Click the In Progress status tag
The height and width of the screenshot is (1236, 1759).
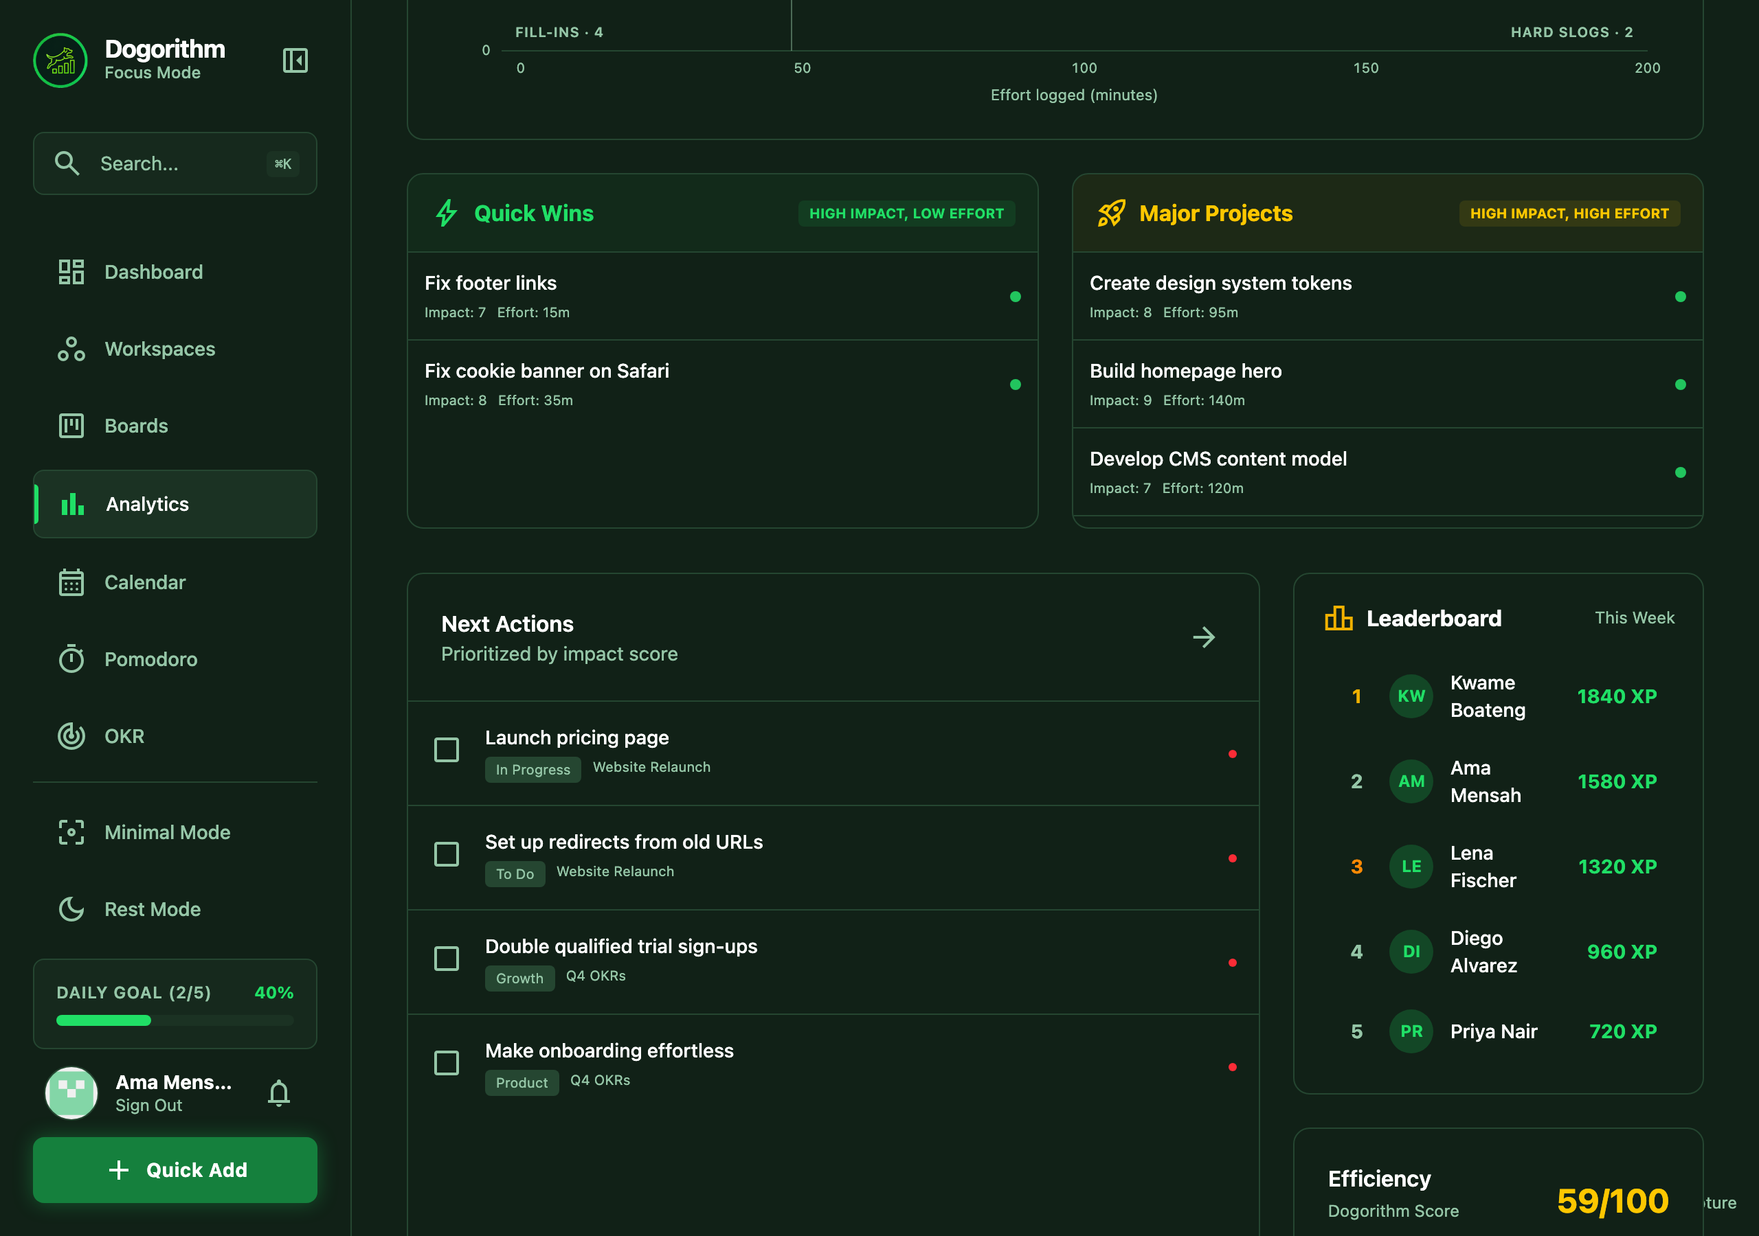533,770
